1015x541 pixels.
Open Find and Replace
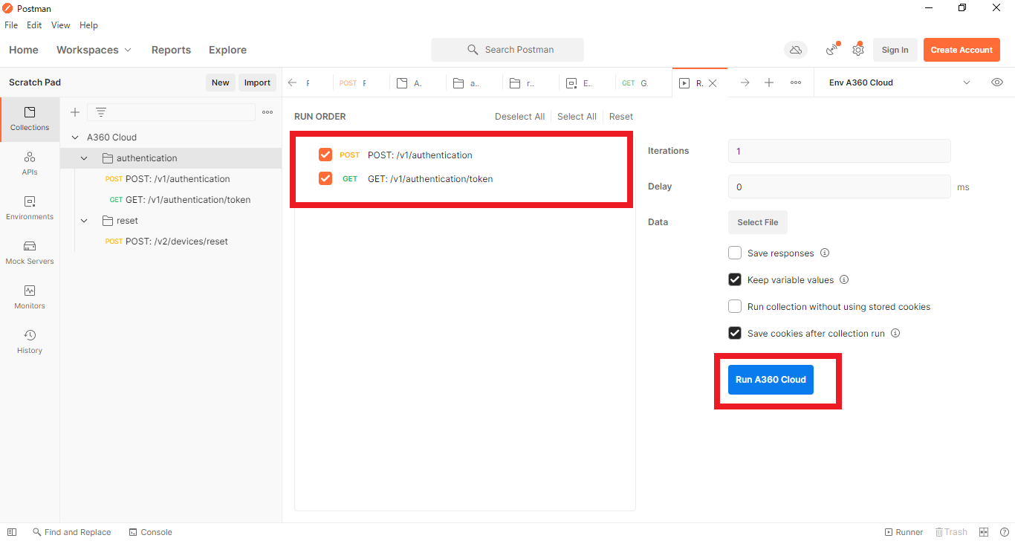tap(71, 532)
